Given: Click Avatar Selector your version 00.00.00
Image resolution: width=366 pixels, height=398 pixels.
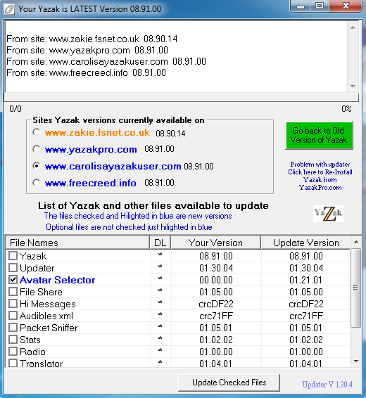Looking at the screenshot, I should click(216, 280).
